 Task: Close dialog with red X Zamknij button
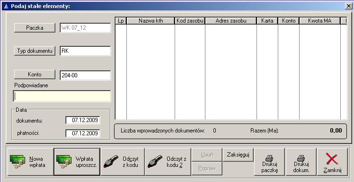click(332, 162)
